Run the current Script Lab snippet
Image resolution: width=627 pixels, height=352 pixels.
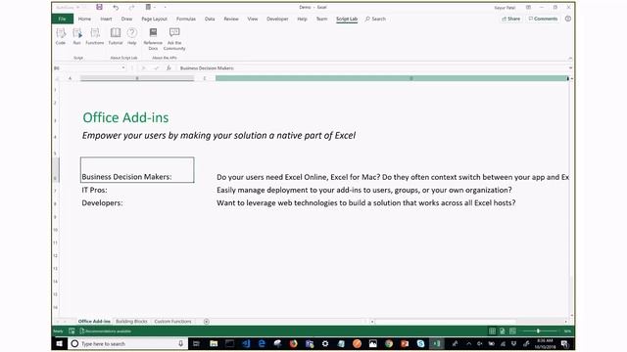coord(76,36)
